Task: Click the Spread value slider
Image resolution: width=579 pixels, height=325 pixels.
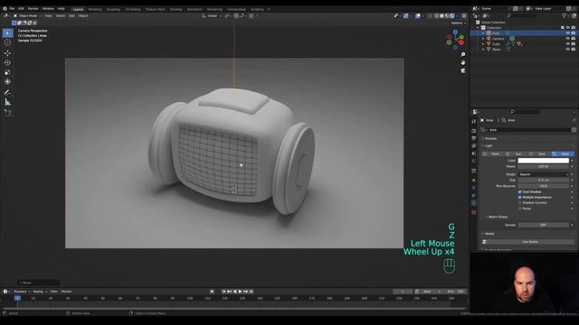Action: click(x=543, y=225)
